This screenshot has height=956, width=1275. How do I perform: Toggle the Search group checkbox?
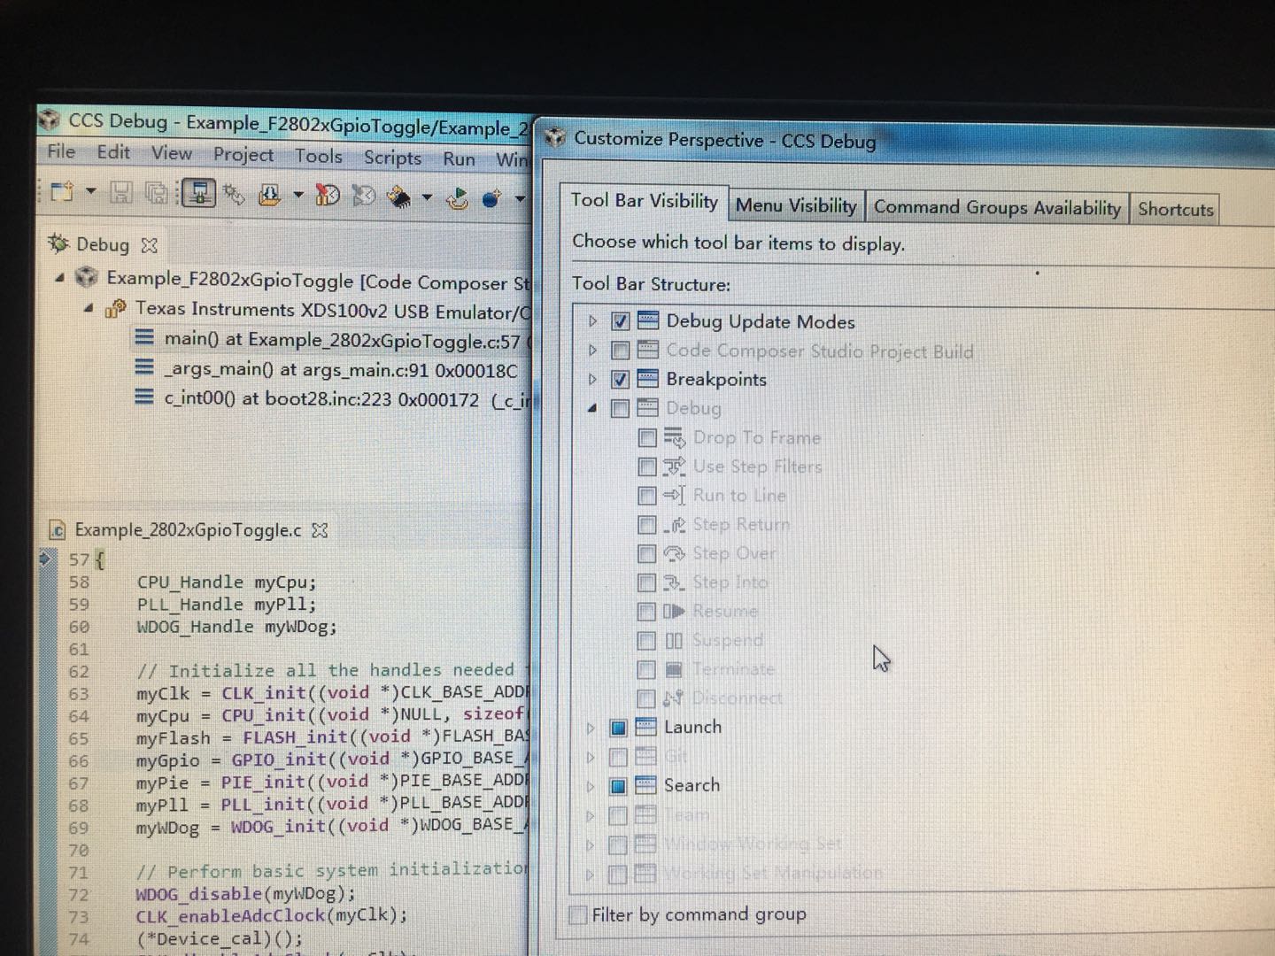point(618,786)
